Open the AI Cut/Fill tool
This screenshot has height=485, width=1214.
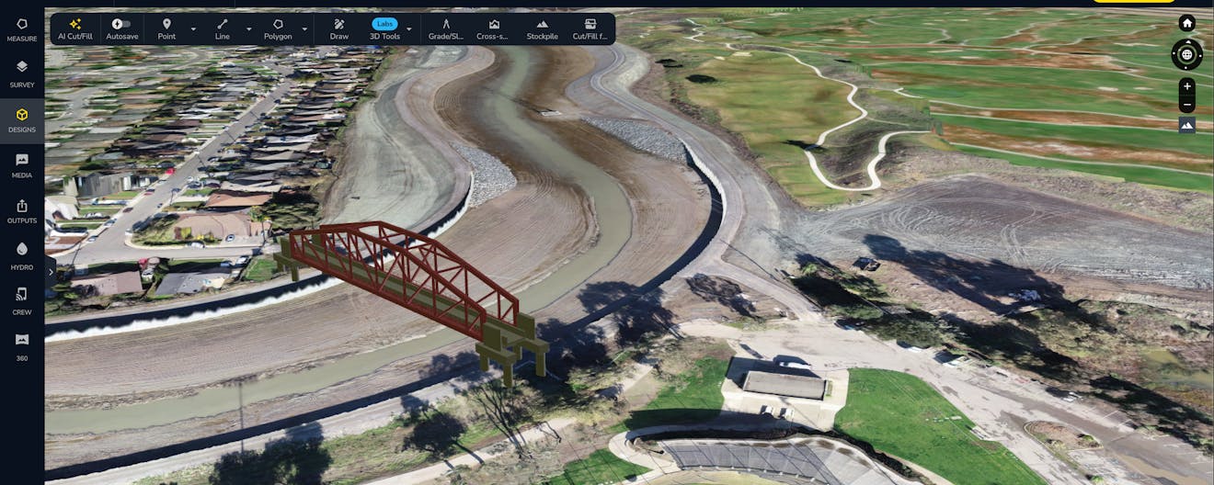[x=75, y=28]
